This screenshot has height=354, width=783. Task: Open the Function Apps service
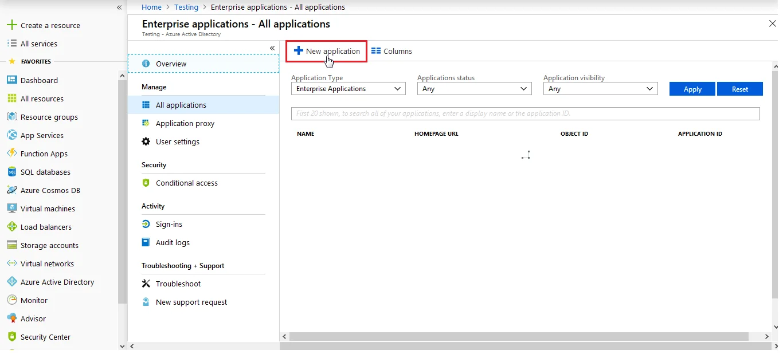[x=12, y=154]
